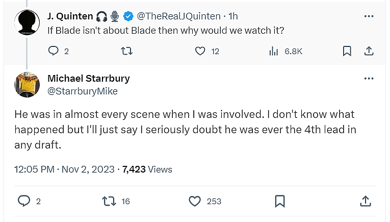
Task: Share J. Quinten's tweet
Action: pos(369,51)
